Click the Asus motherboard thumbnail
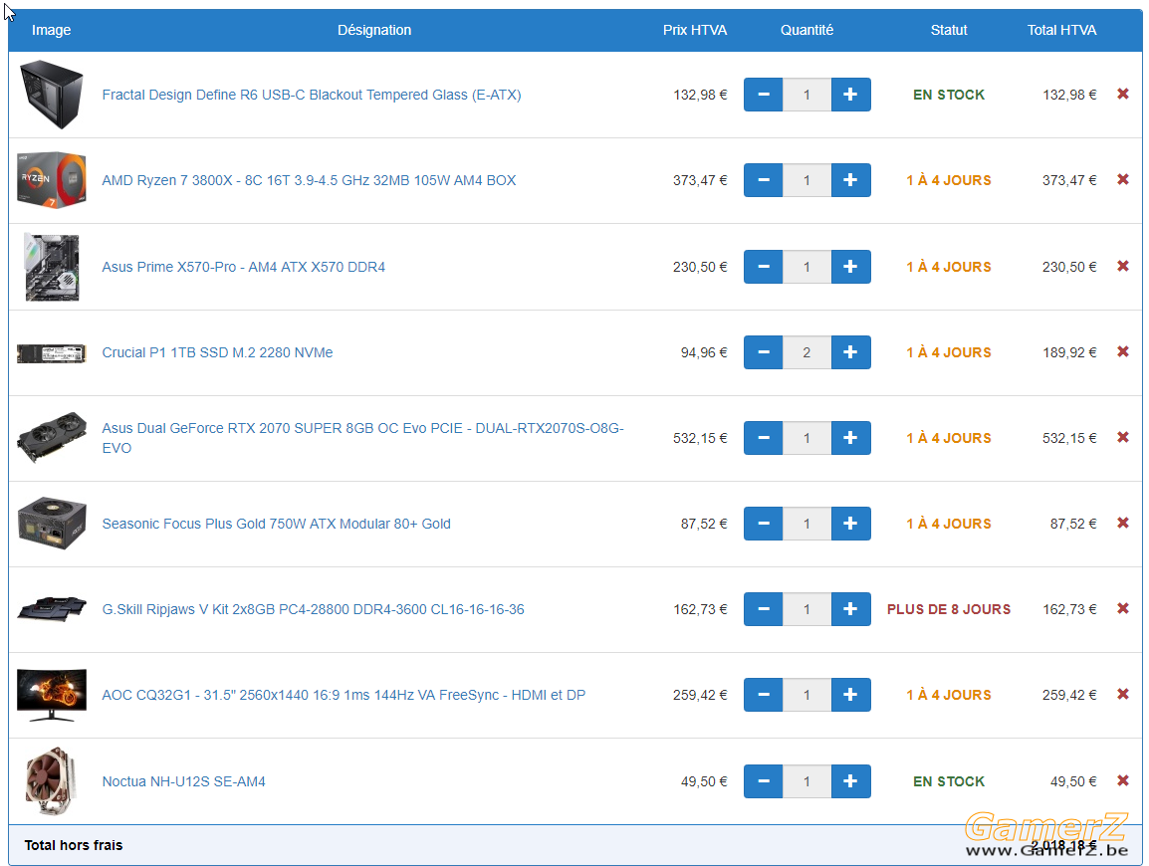 click(x=52, y=267)
